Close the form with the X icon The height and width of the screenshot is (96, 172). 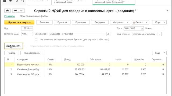coord(167,11)
